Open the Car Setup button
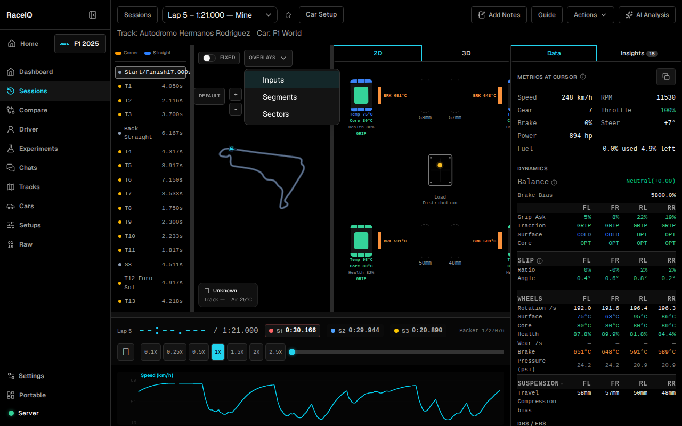This screenshot has height=426, width=682. [x=321, y=15]
